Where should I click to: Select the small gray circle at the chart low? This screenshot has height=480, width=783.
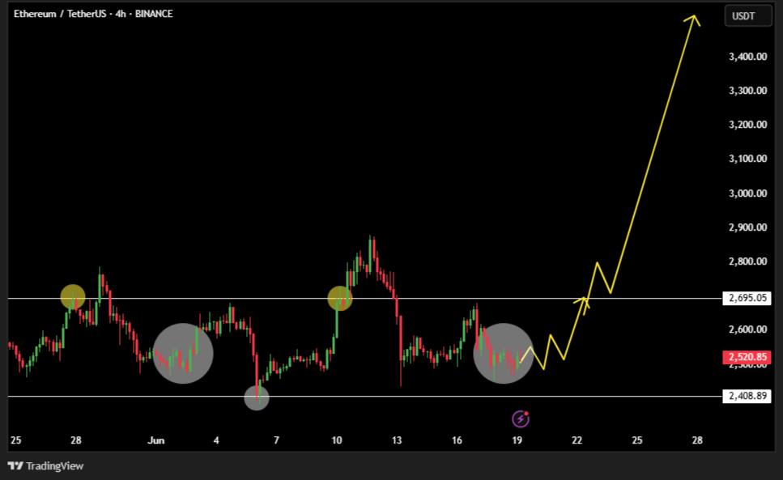(x=256, y=397)
